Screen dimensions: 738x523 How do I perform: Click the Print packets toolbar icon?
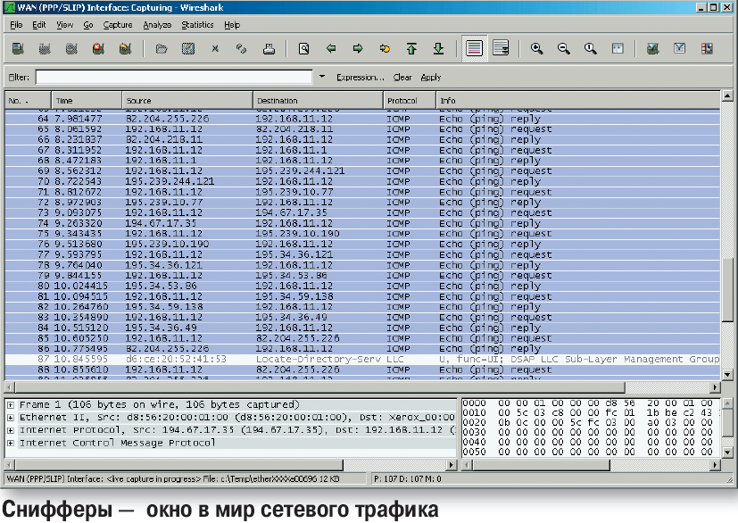pos(269,48)
